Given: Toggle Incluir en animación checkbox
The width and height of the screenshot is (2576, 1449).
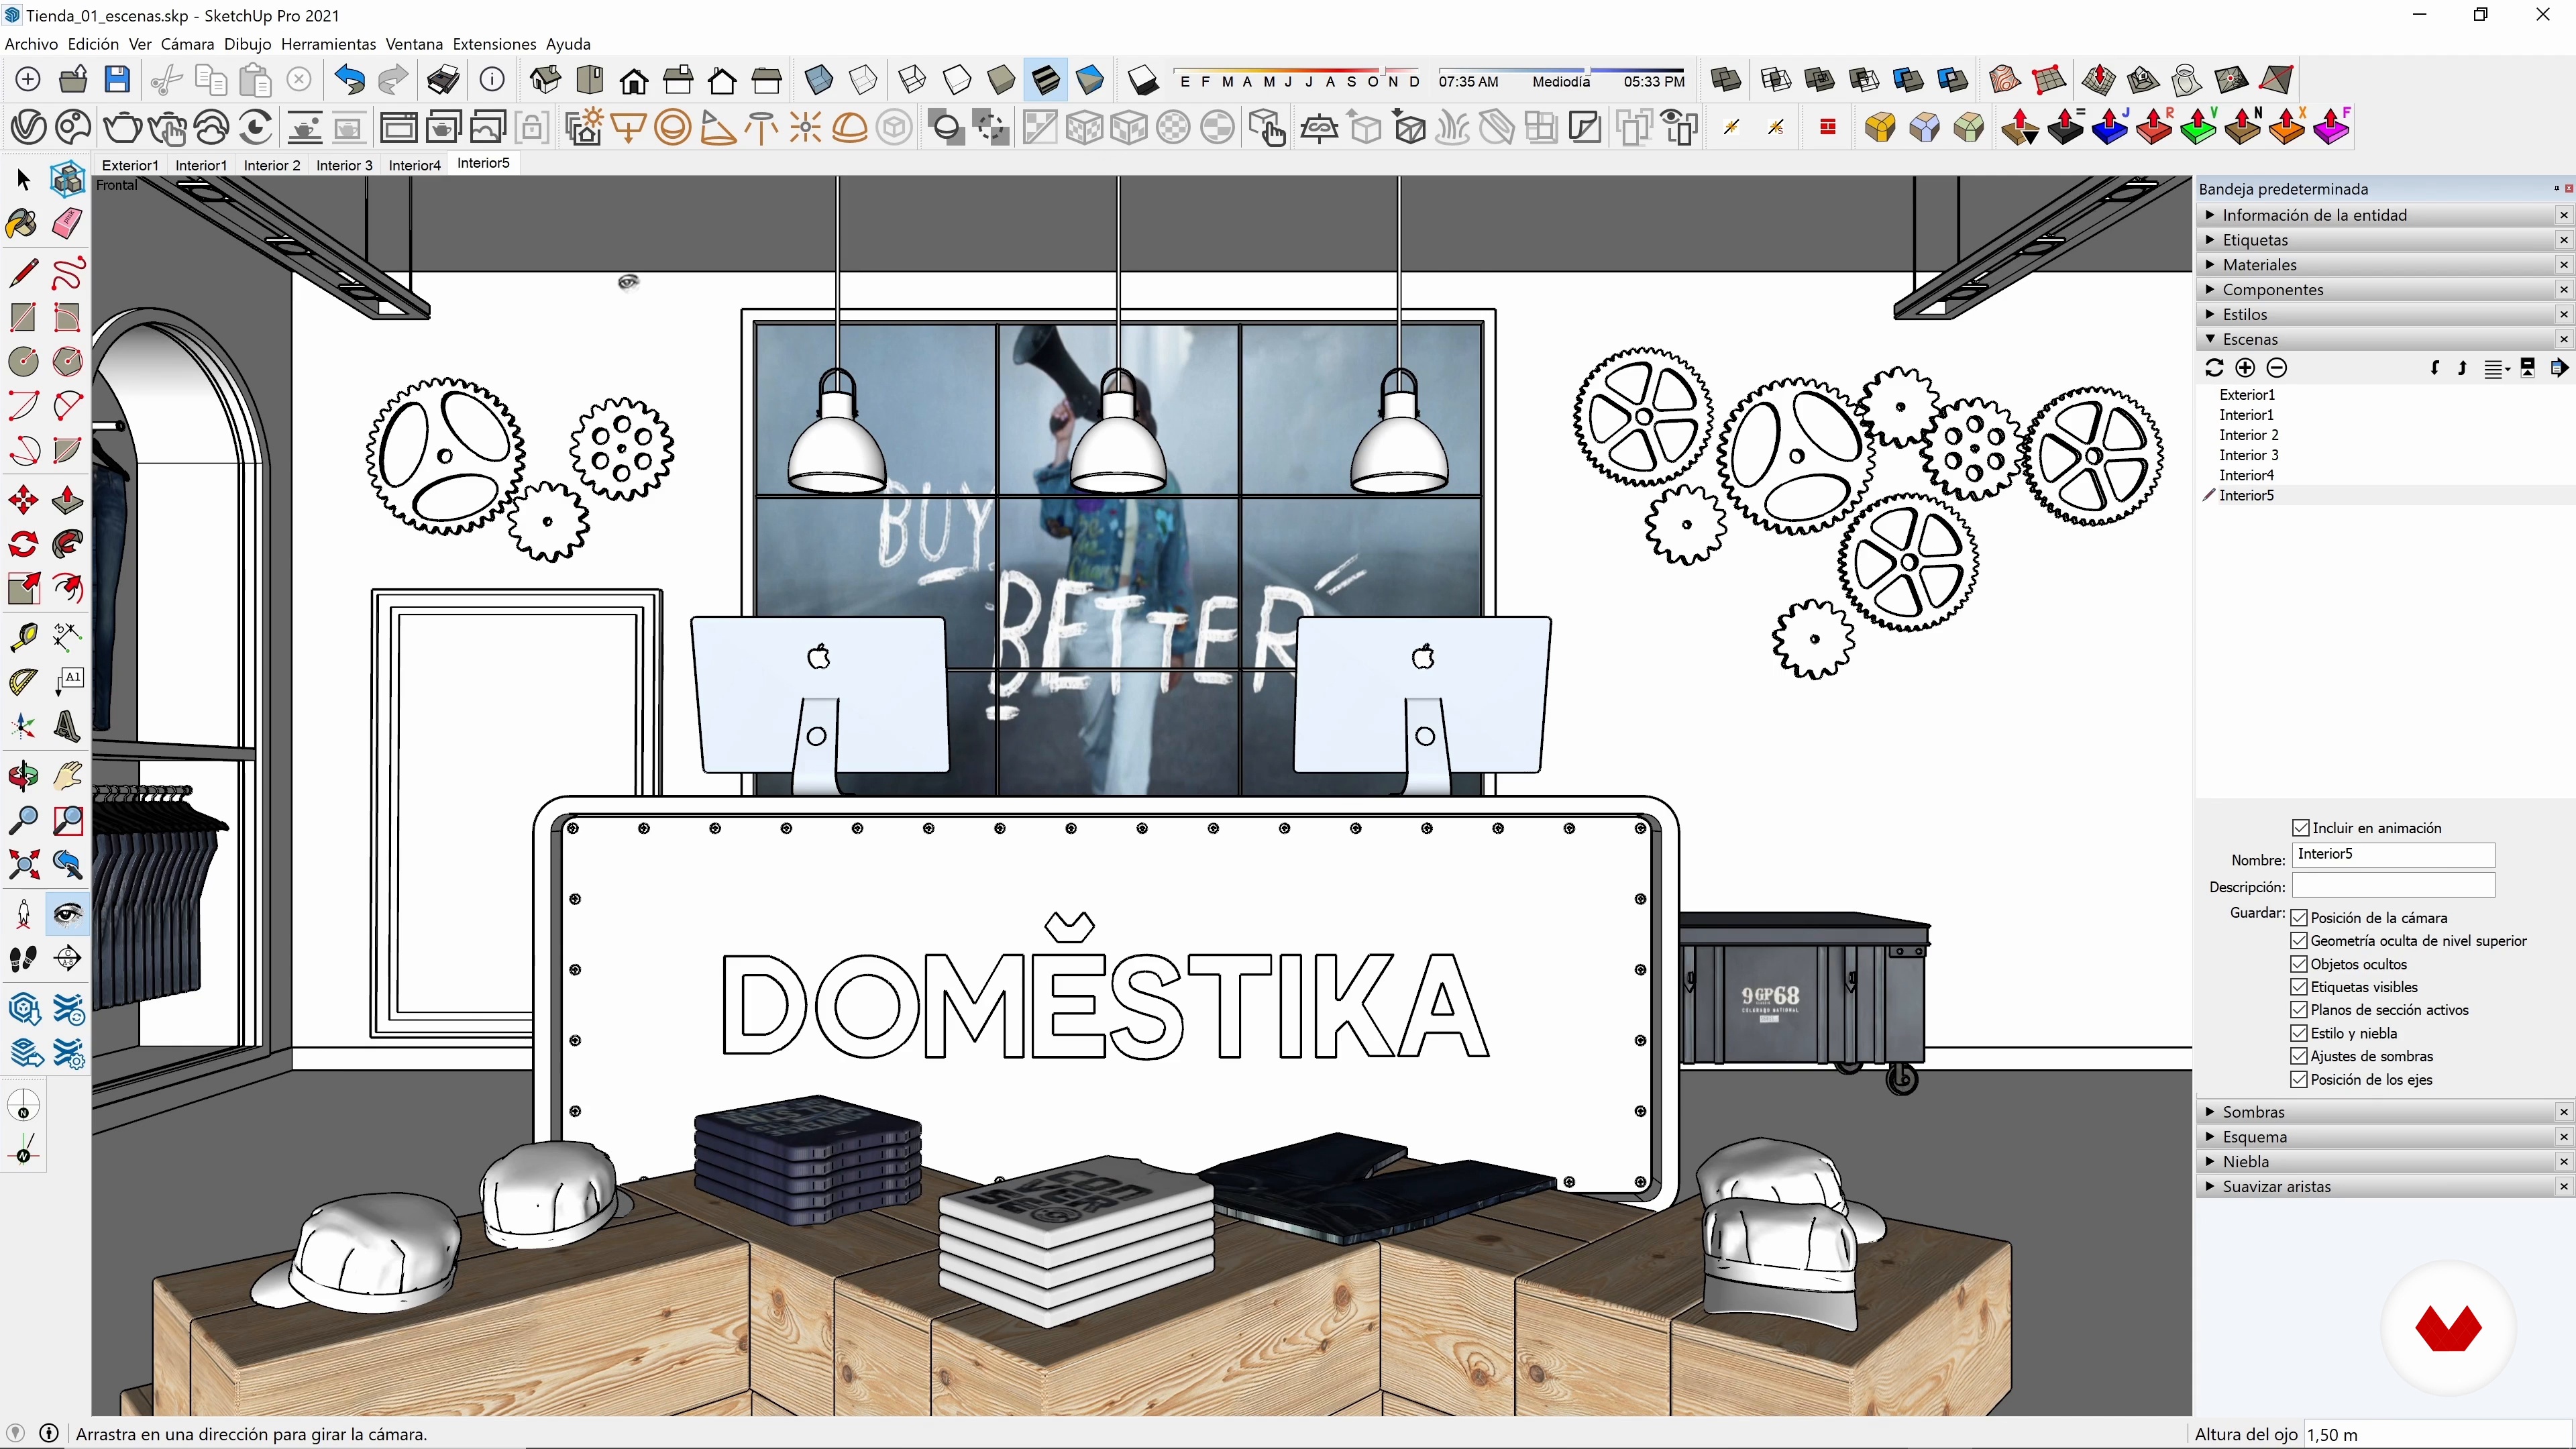Looking at the screenshot, I should coord(2301,828).
